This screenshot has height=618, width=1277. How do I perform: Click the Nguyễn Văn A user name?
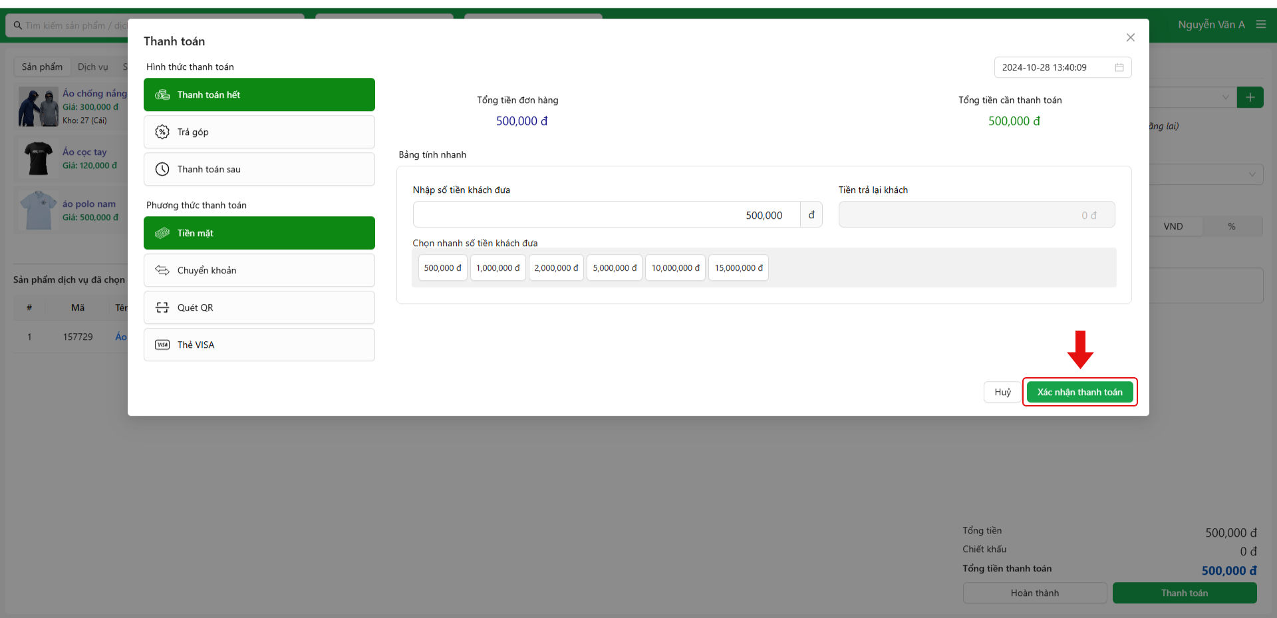[x=1211, y=25]
